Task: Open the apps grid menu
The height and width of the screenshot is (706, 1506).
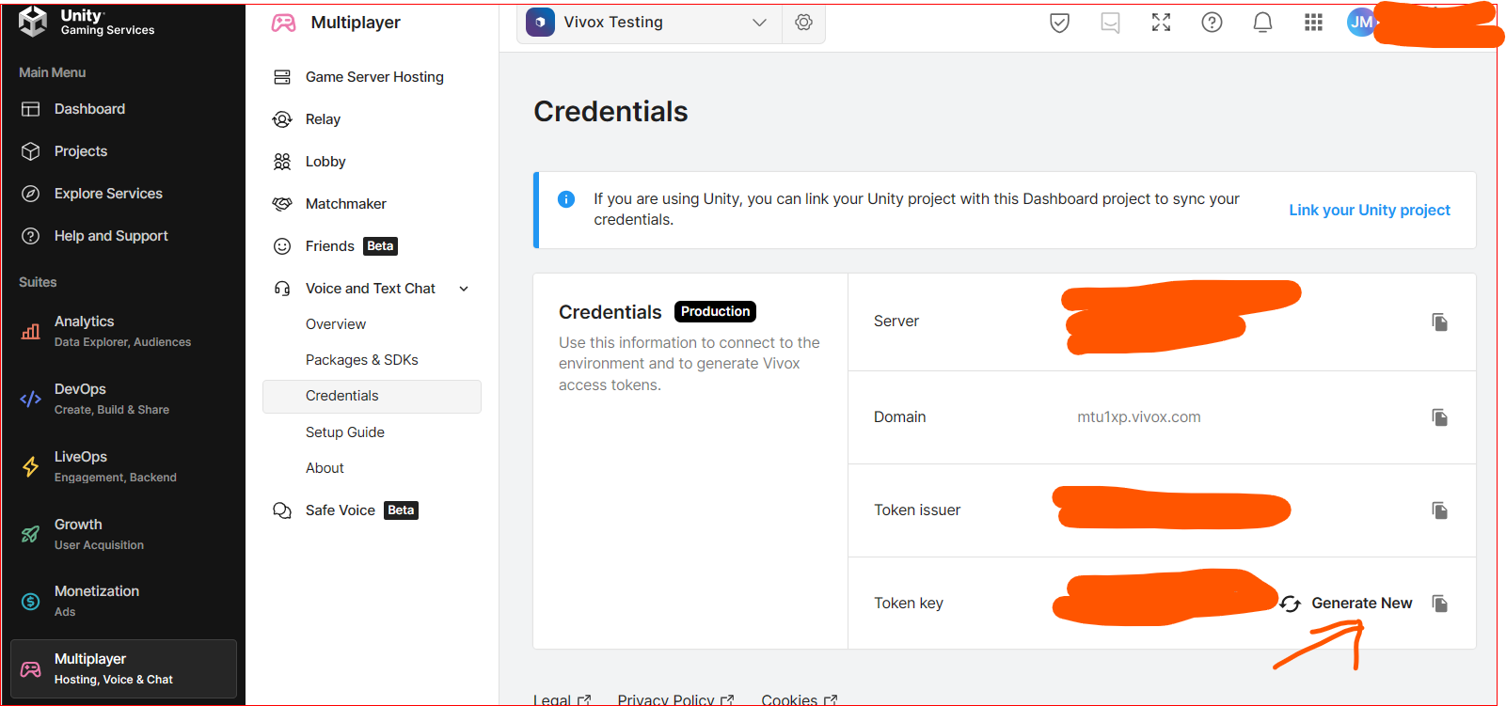Action: point(1313,23)
